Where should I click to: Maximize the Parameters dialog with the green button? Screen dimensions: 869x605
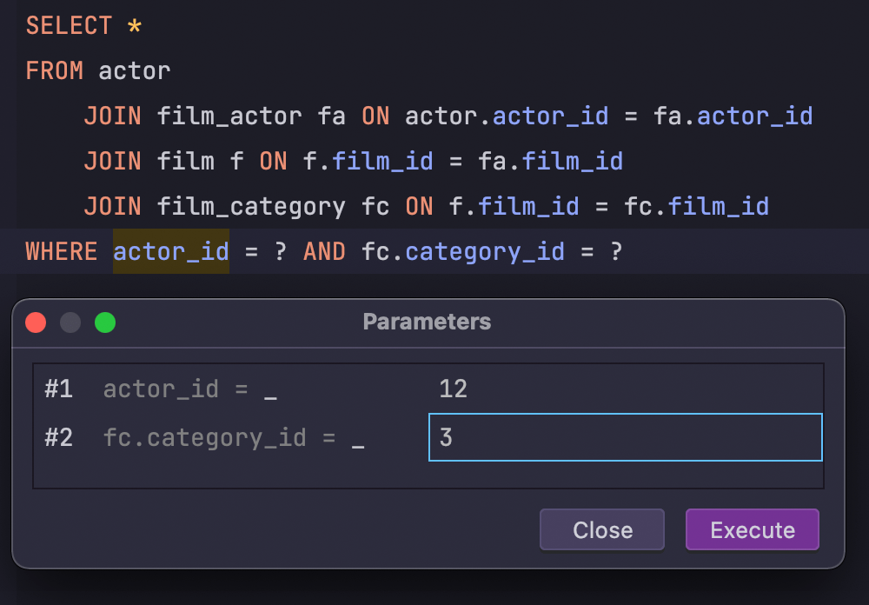coord(105,322)
